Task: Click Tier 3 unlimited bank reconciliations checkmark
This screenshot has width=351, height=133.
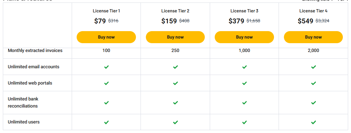Action: (245, 103)
